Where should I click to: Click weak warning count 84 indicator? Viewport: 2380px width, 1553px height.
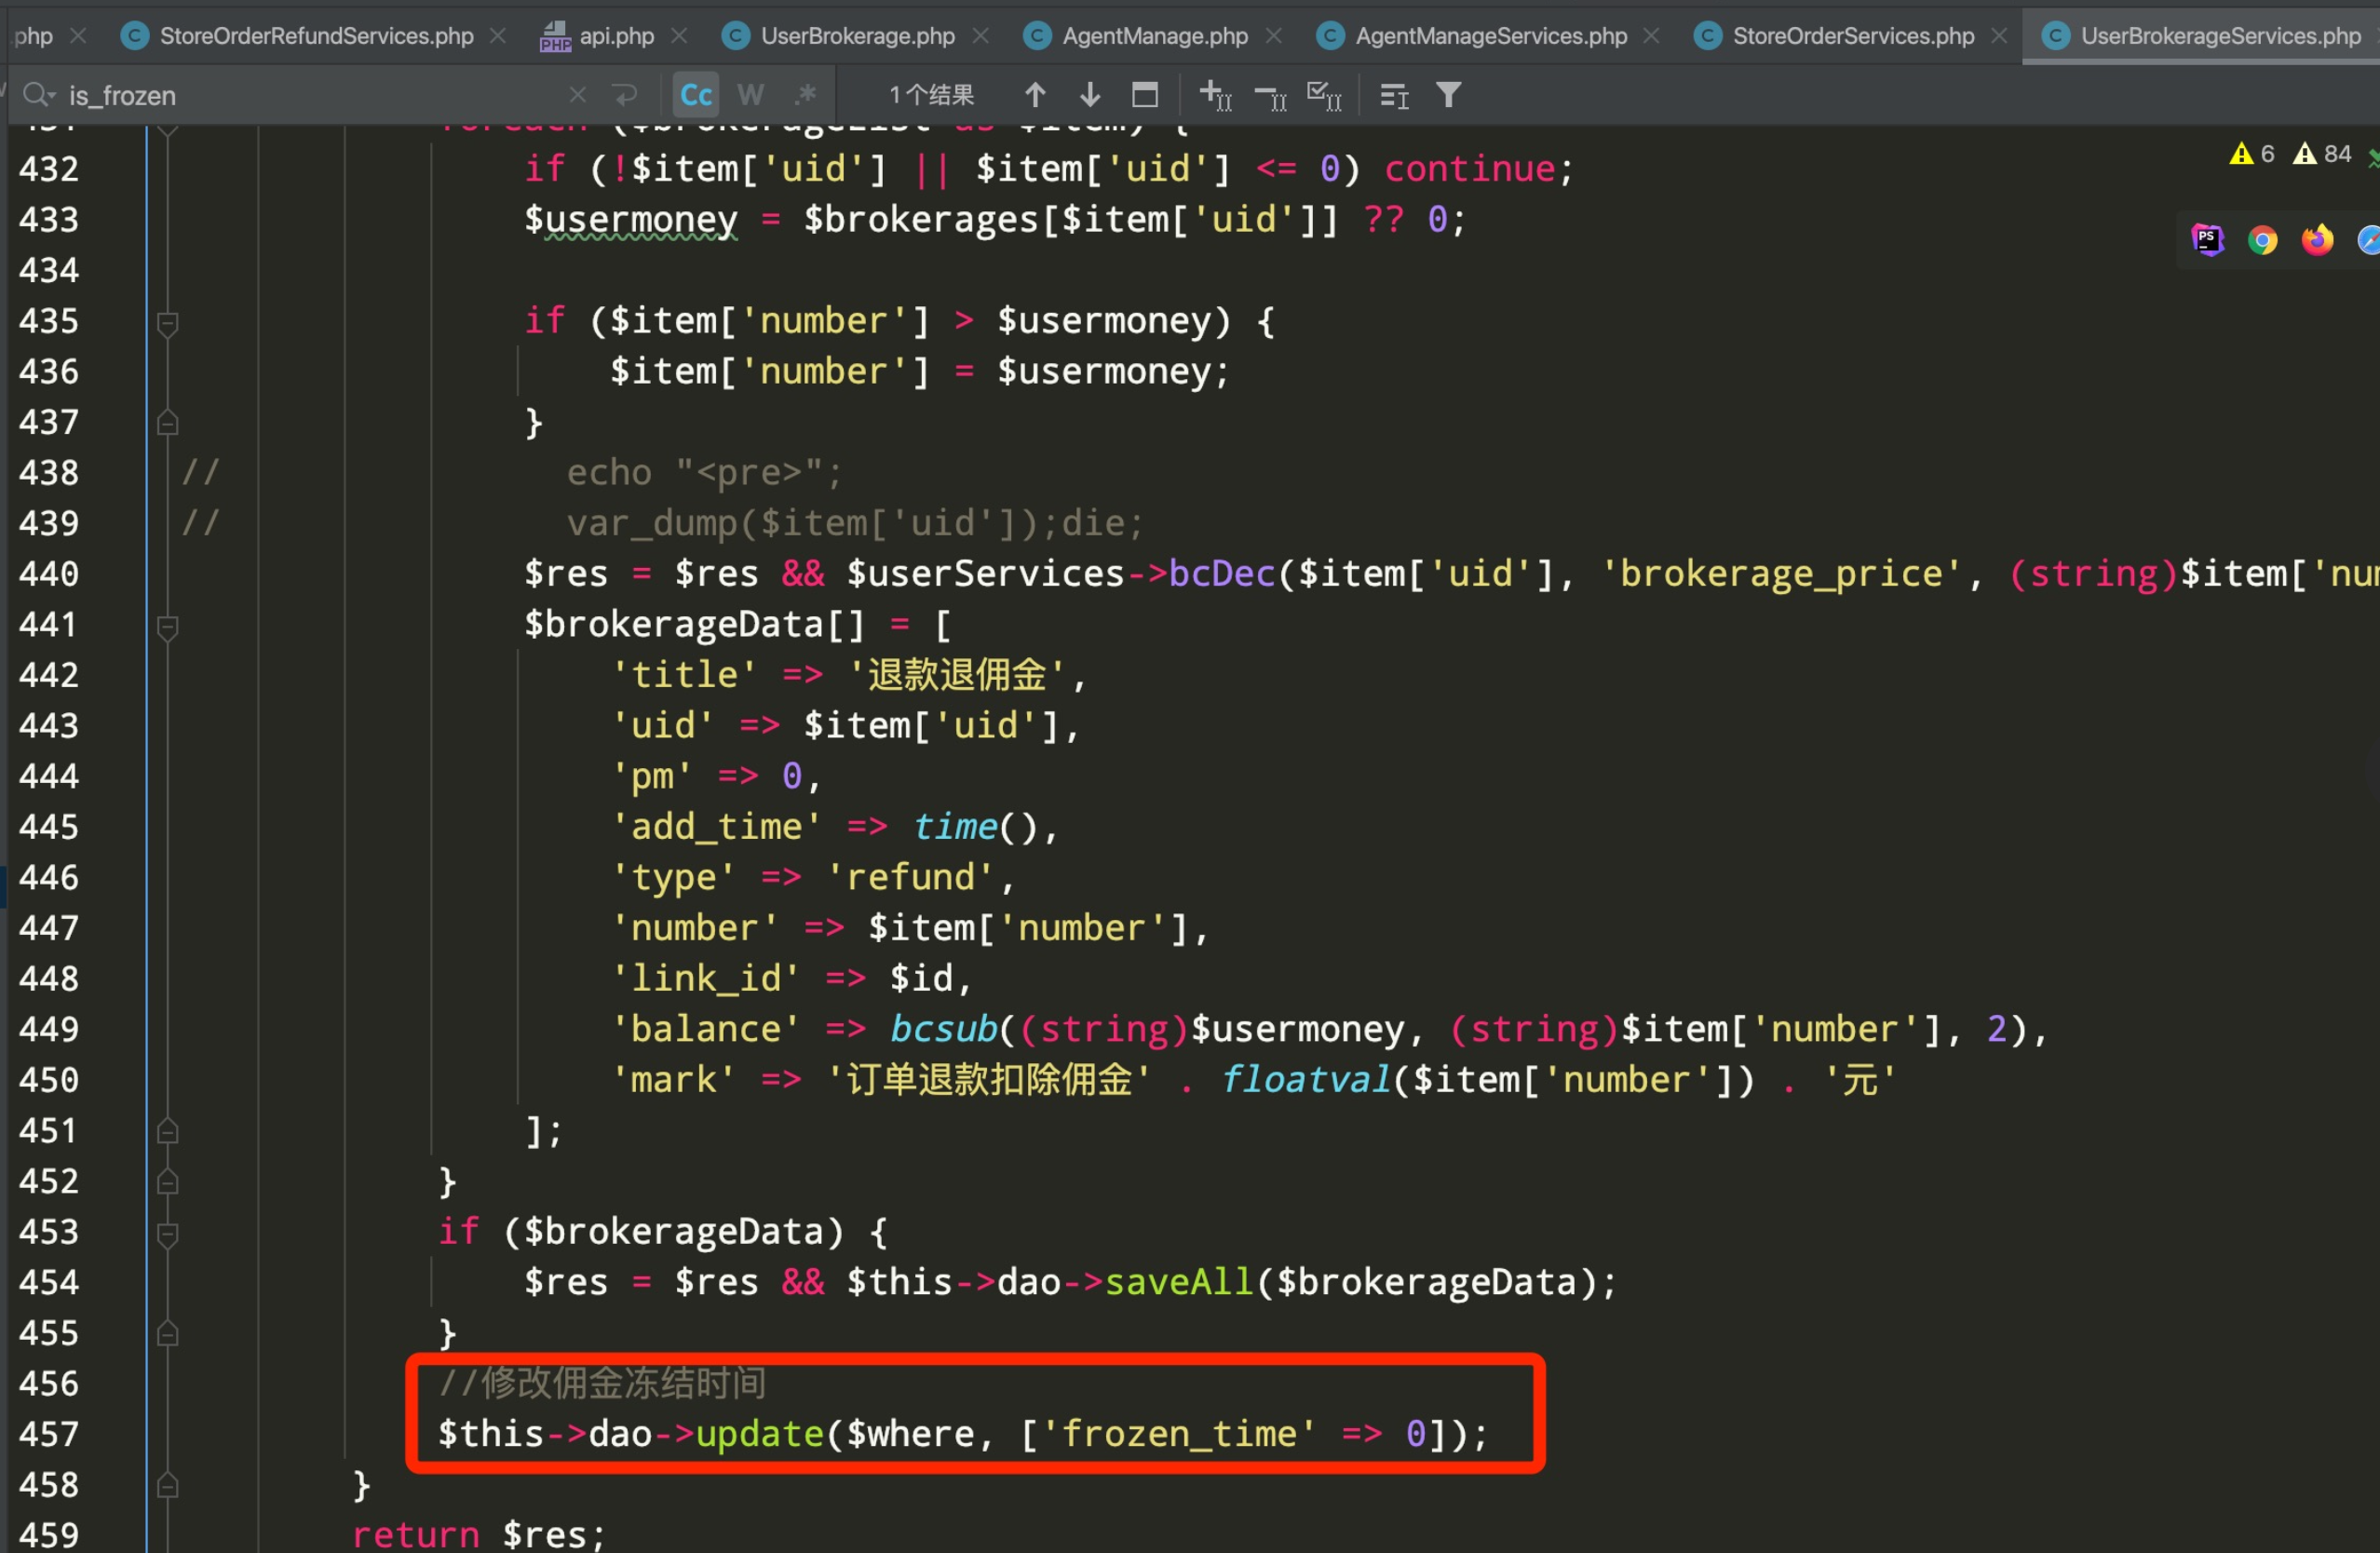tap(2322, 154)
